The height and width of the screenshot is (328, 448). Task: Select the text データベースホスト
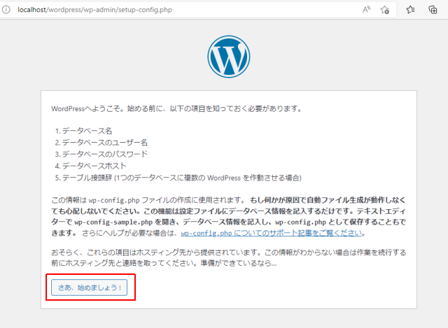pyautogui.click(x=94, y=166)
